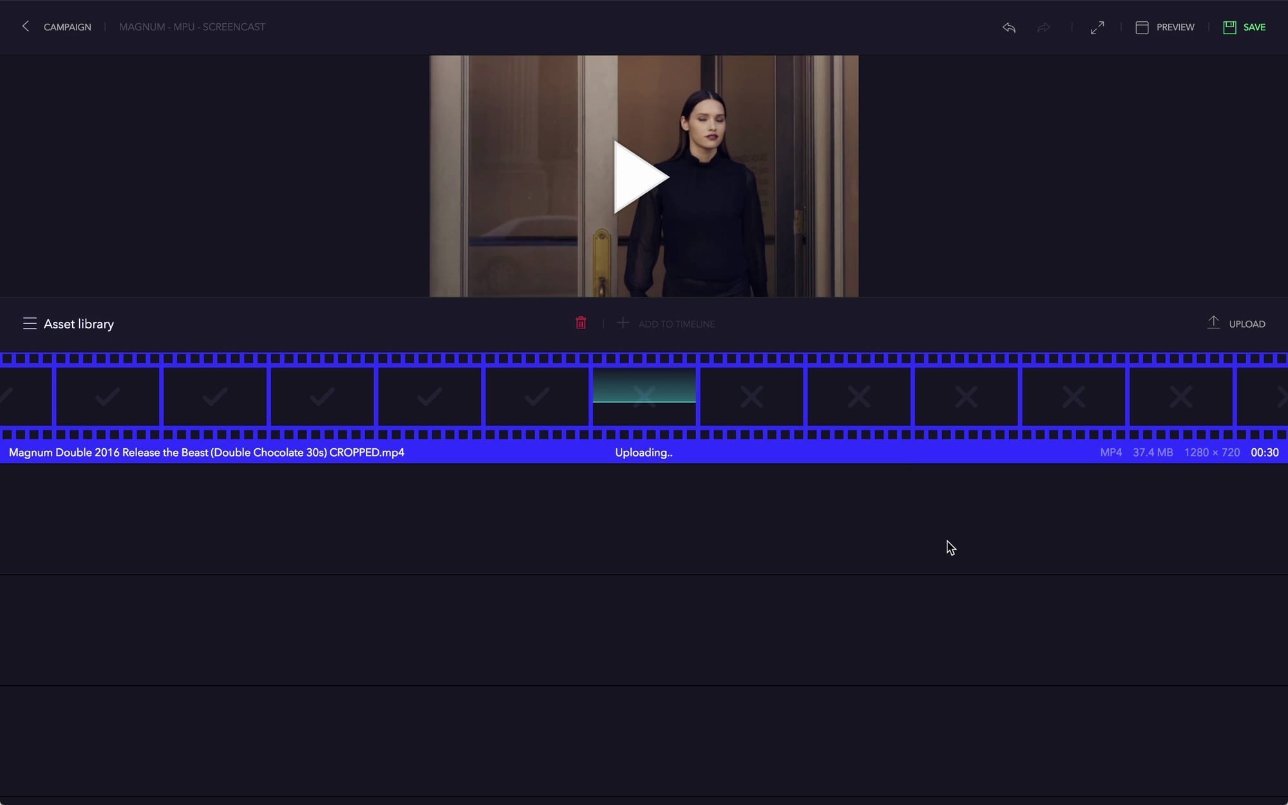
Task: Click the CAMPAIGN breadcrumb label
Action: [68, 27]
